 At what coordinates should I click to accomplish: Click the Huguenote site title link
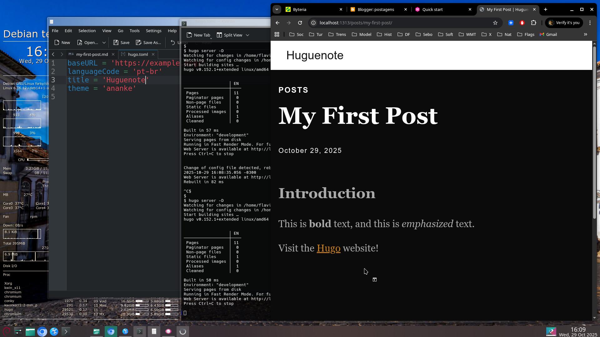click(314, 56)
